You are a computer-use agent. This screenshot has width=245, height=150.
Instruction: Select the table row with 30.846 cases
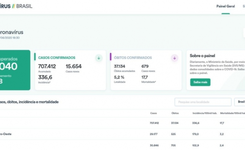pyautogui.click(x=122, y=145)
